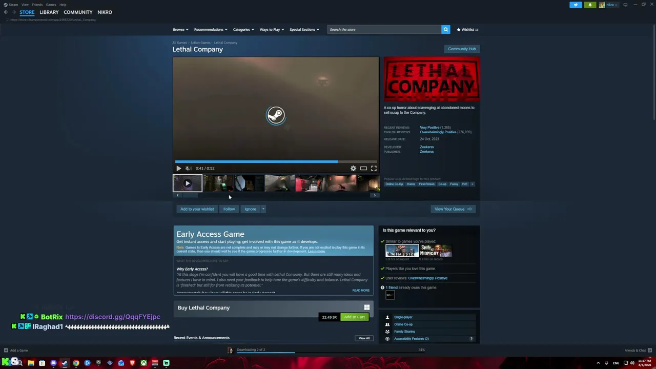Screen dimensions: 656x369
Task: Open the Ignore options dropdown arrow
Action: (263, 209)
